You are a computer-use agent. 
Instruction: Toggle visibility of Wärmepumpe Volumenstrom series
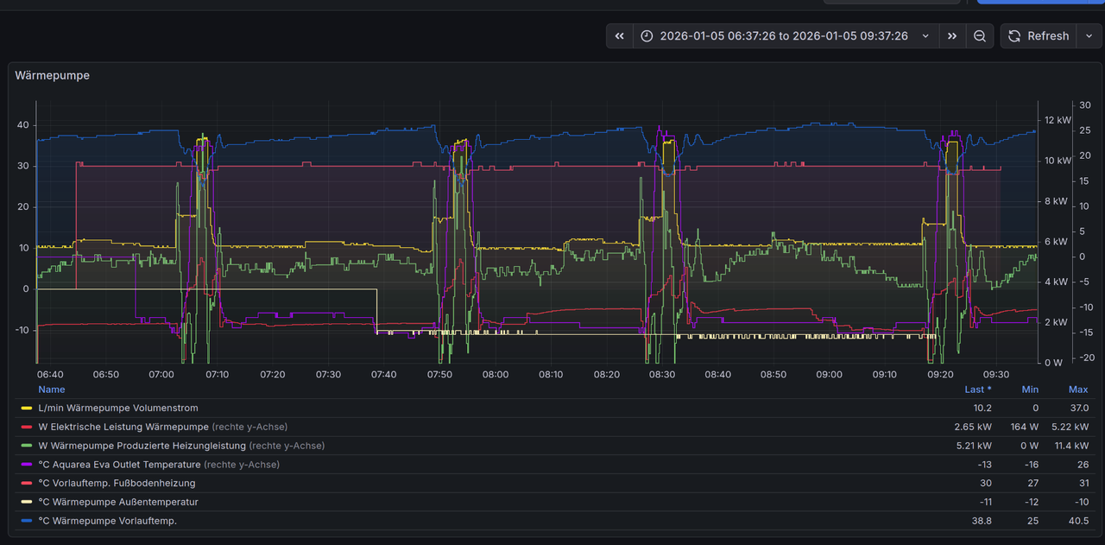pyautogui.click(x=118, y=408)
